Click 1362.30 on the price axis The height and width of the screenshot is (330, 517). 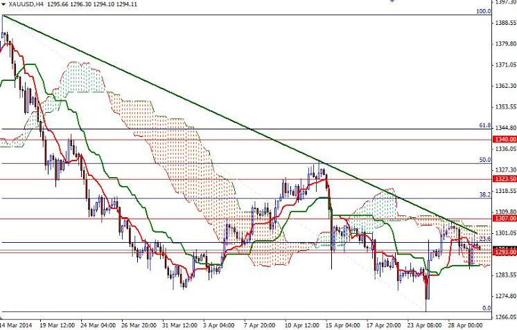505,86
